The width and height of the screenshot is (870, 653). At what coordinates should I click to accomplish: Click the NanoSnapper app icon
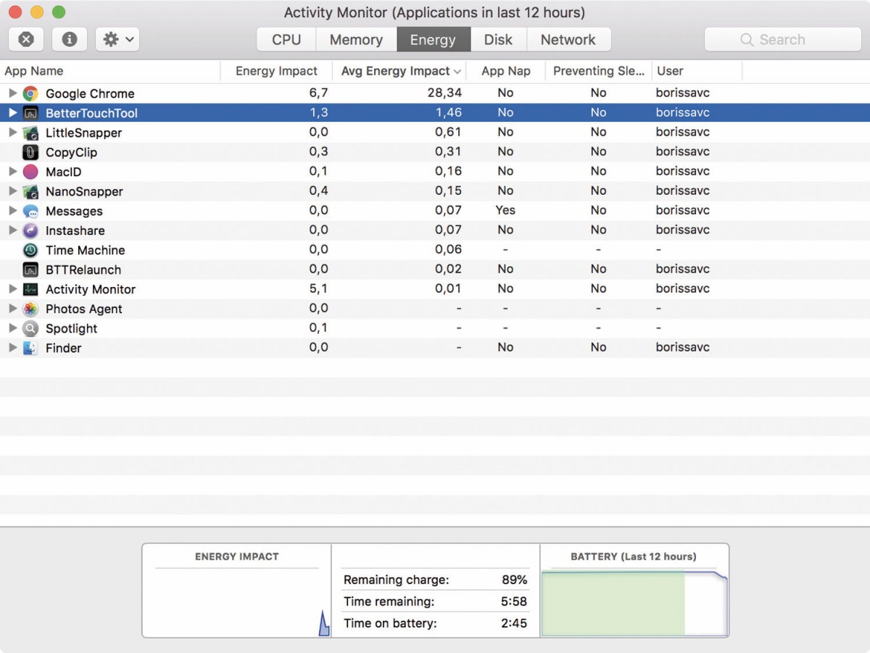[x=30, y=191]
